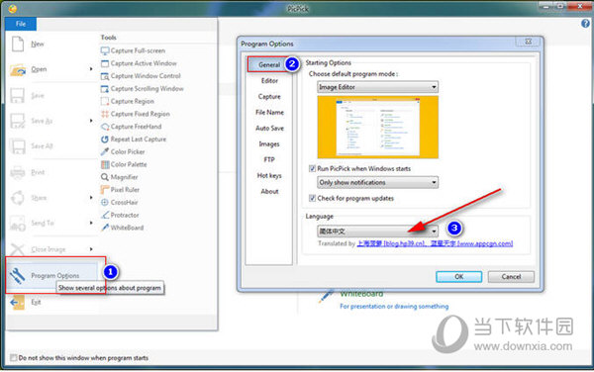Click the Capture Active Window icon

point(105,63)
